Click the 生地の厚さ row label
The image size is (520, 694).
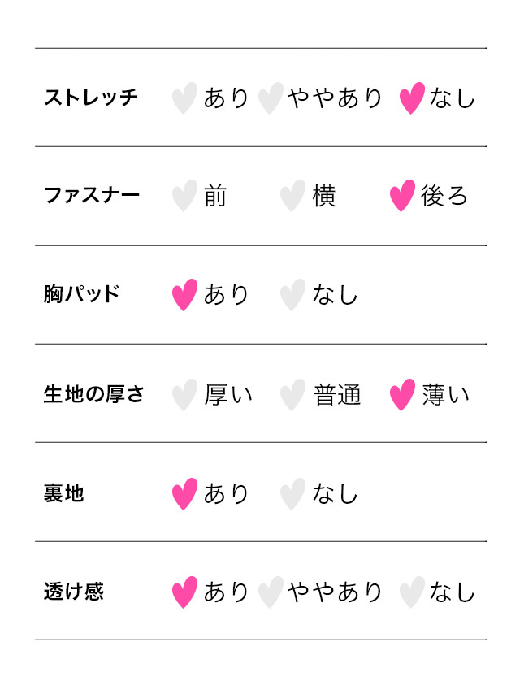coord(93,394)
